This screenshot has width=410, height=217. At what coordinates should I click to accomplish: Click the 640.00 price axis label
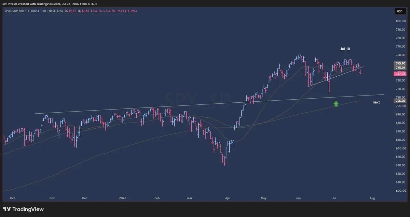click(x=401, y=157)
